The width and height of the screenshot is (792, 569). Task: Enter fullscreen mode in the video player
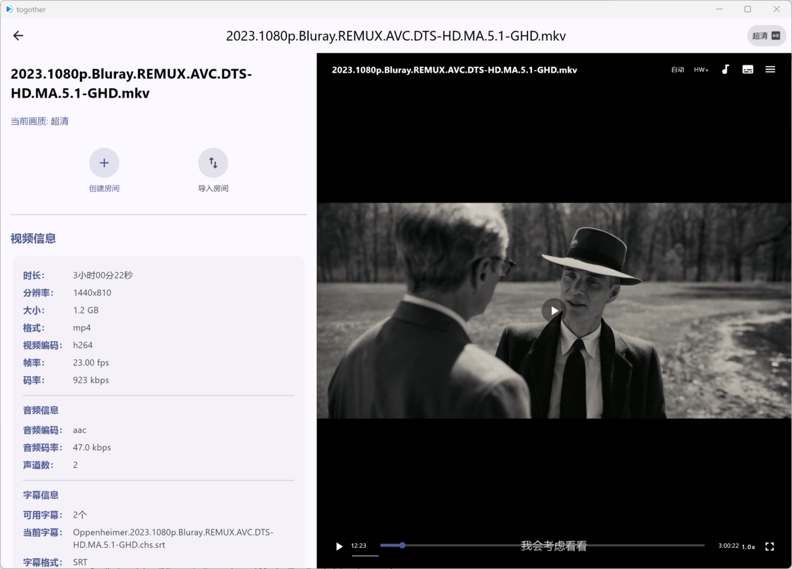click(770, 547)
